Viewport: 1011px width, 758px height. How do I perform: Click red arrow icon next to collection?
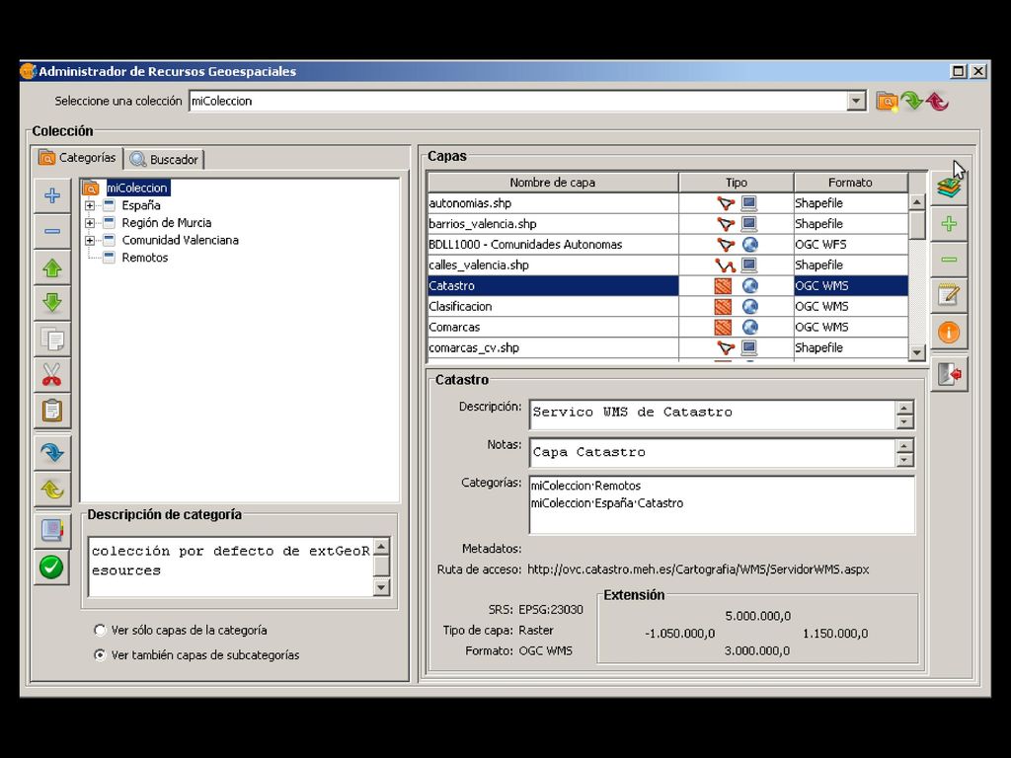coord(937,102)
